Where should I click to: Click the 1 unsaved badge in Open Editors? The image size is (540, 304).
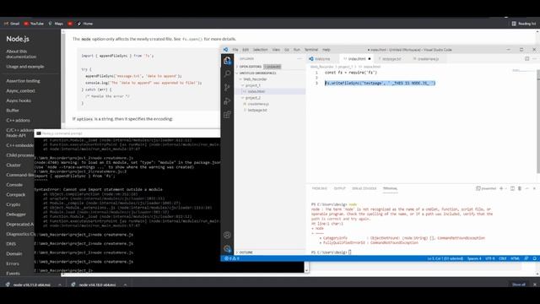coord(273,67)
